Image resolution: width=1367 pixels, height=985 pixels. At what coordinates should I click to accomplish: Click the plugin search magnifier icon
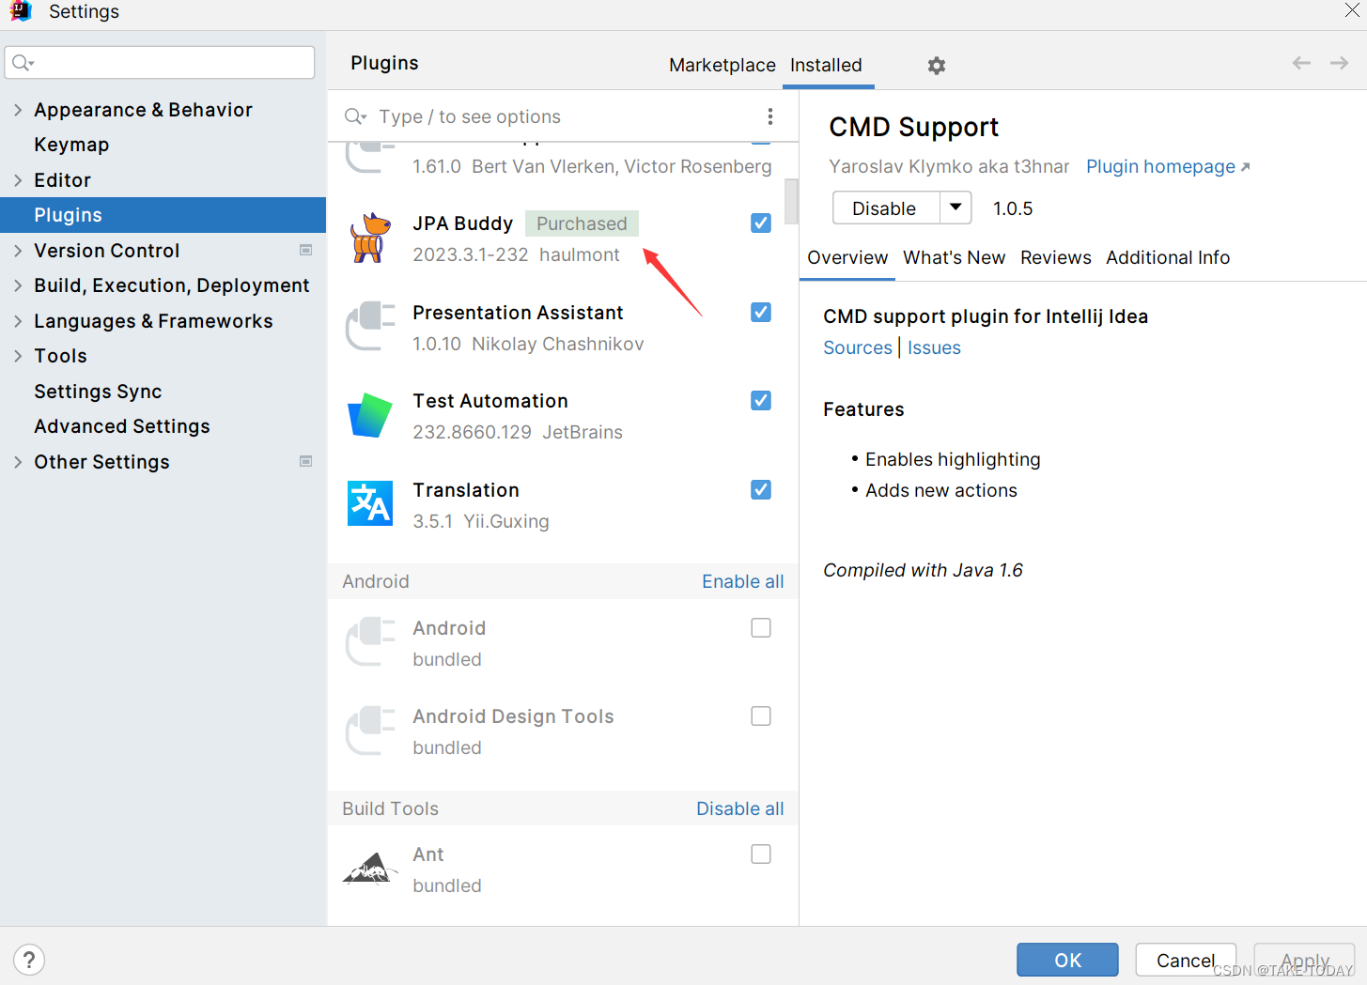(355, 116)
